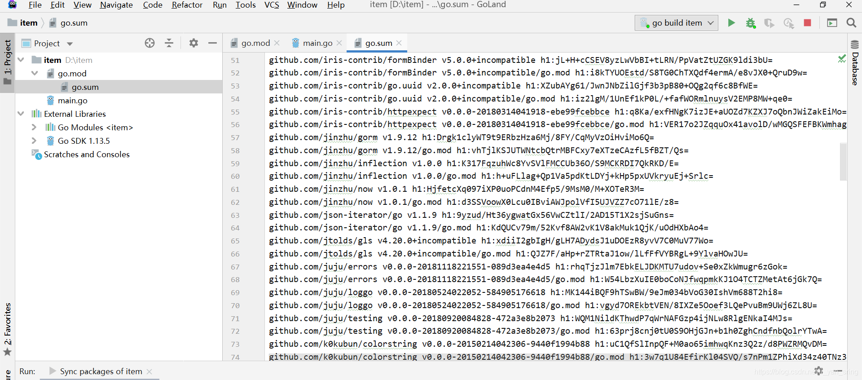Click the jinzhu/gorm v1.9.12 line

462,137
